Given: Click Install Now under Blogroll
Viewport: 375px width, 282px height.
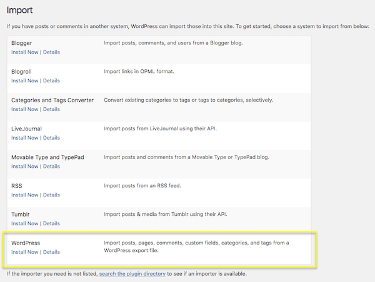Looking at the screenshot, I should 24,80.
